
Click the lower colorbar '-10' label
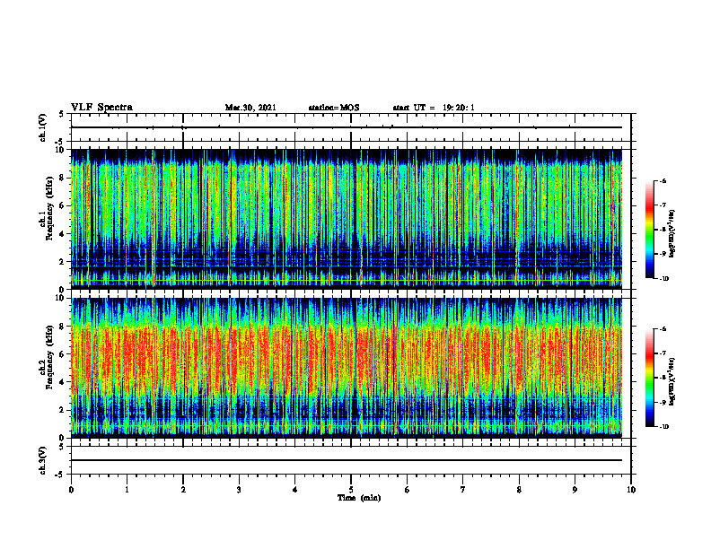coord(663,427)
